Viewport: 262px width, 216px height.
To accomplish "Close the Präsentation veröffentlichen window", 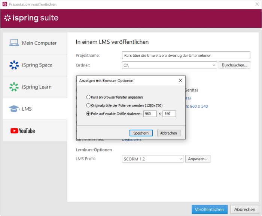I will coord(257,4).
